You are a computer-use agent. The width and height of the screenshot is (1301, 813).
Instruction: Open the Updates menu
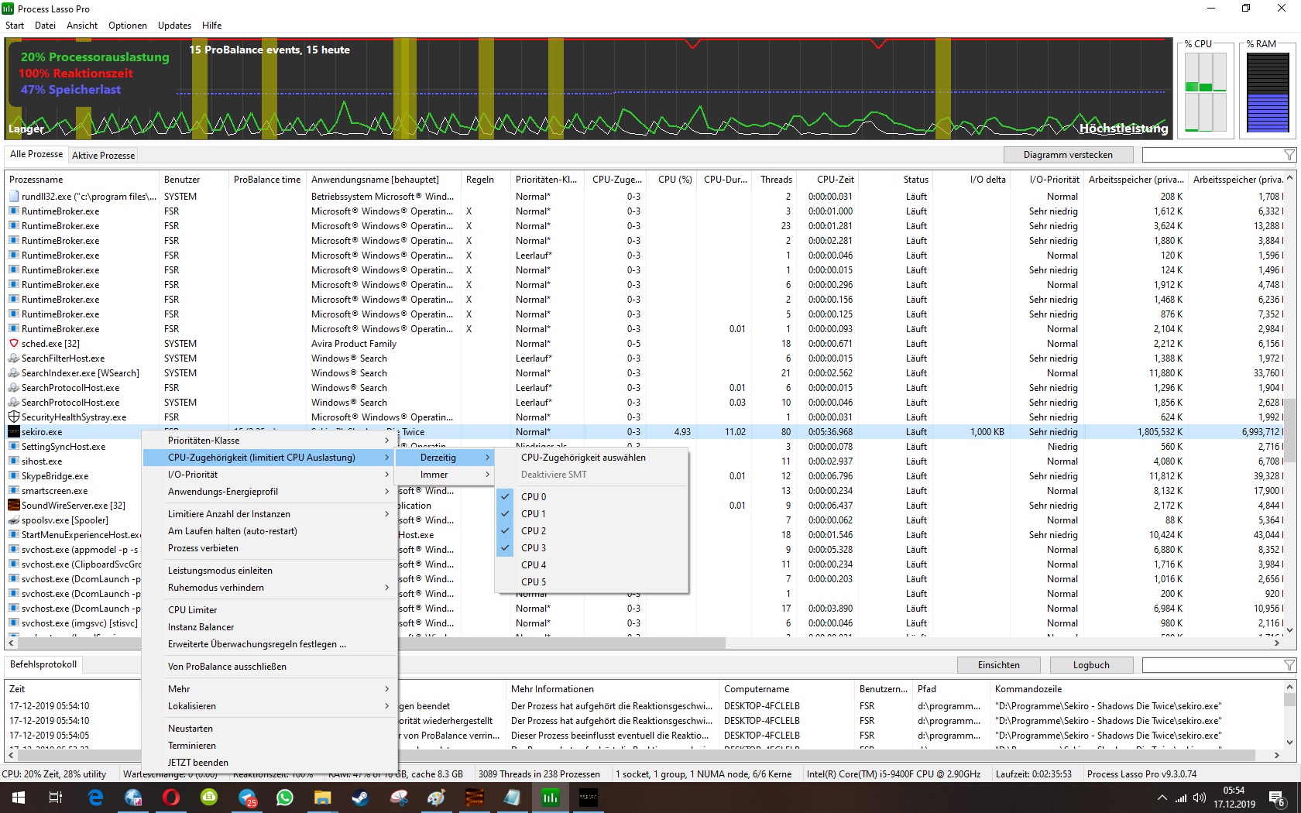pos(174,26)
